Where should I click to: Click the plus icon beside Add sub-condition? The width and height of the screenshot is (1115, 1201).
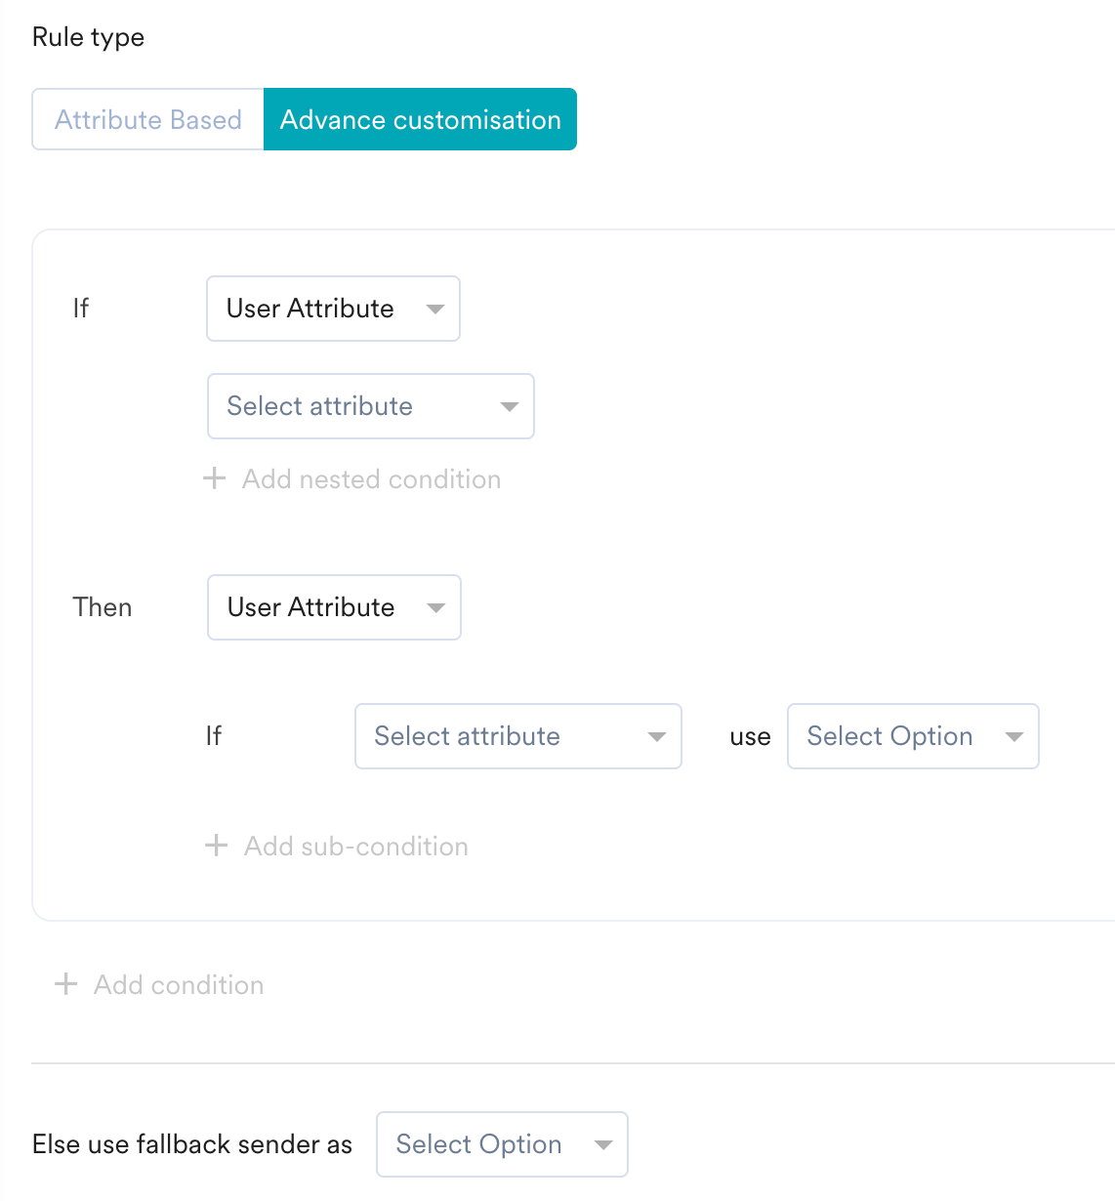(x=216, y=846)
